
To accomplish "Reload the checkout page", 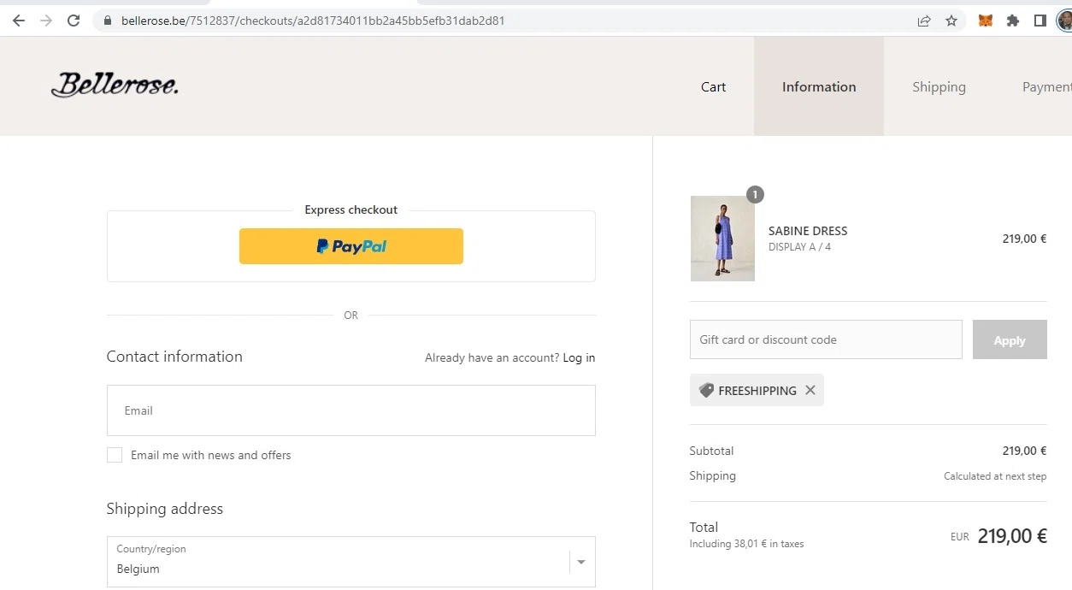I will [x=74, y=21].
